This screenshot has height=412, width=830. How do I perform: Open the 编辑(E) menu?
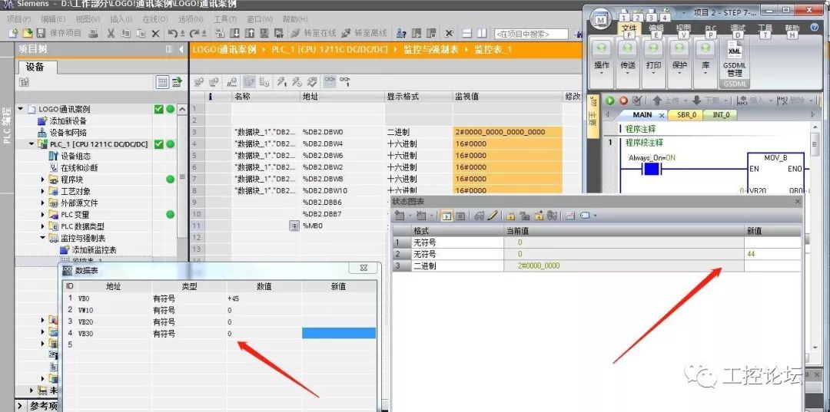click(54, 19)
